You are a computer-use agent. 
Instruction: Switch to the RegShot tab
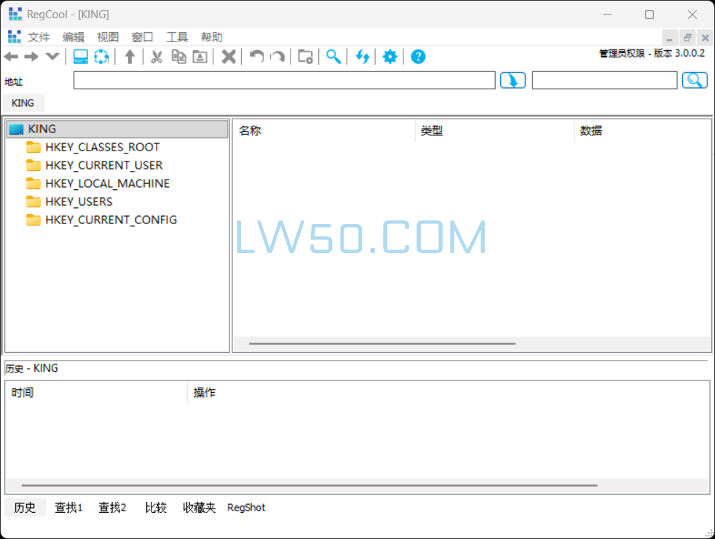(246, 508)
